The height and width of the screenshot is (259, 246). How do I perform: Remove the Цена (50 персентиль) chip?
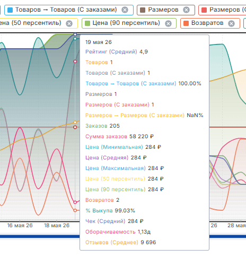tap(69, 23)
